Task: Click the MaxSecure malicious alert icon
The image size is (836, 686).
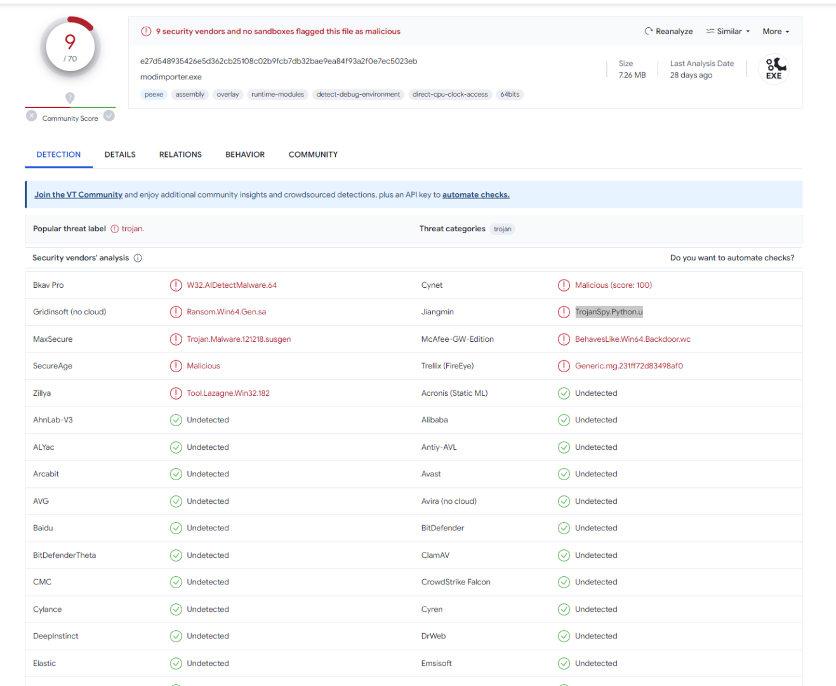Action: 176,339
